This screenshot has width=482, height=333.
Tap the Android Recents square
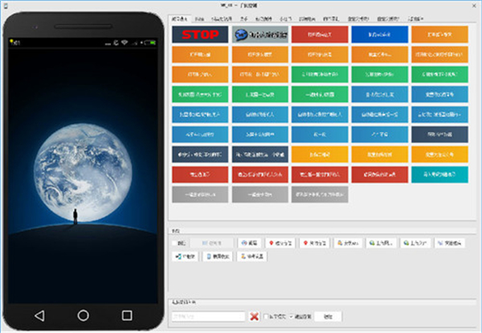[x=126, y=314]
